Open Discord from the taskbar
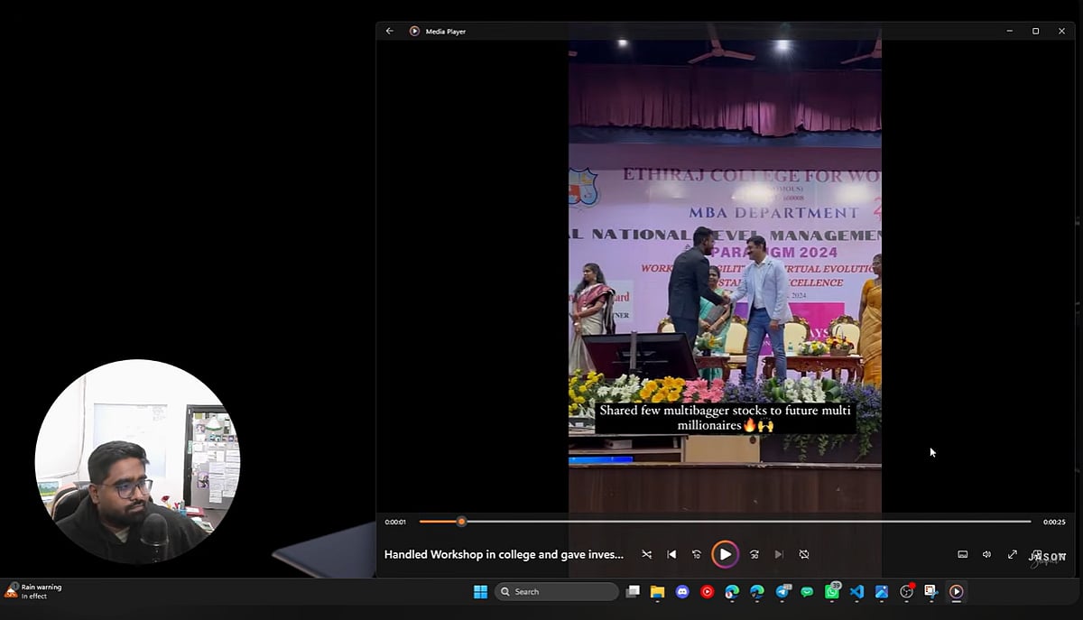Image resolution: width=1083 pixels, height=620 pixels. pyautogui.click(x=682, y=592)
